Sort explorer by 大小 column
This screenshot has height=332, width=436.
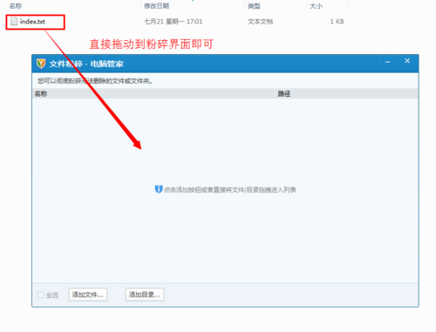click(x=316, y=6)
